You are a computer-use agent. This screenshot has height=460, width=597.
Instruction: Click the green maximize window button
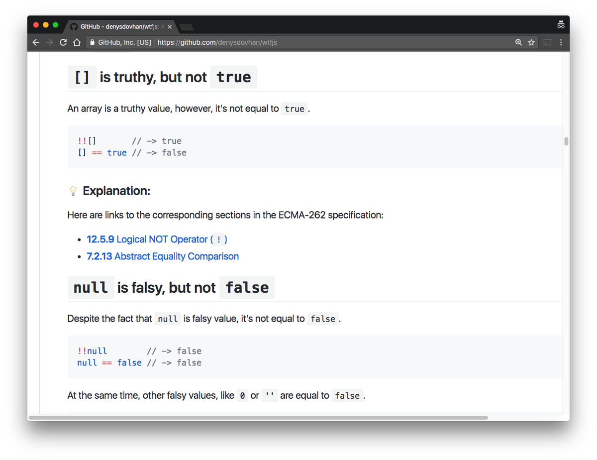(55, 25)
